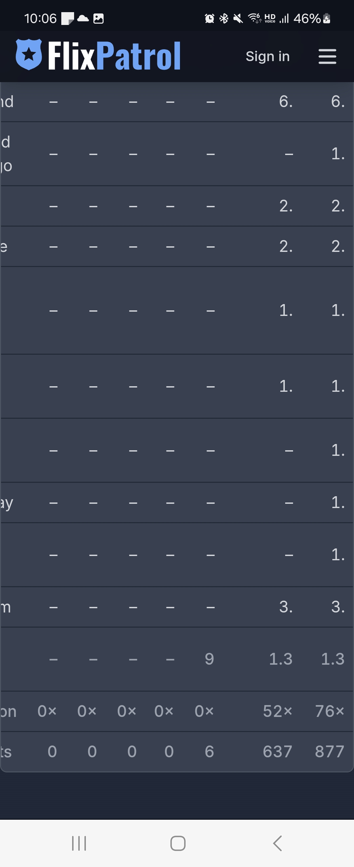
Task: Tap the FlixPatrol shield logo
Action: click(x=29, y=55)
